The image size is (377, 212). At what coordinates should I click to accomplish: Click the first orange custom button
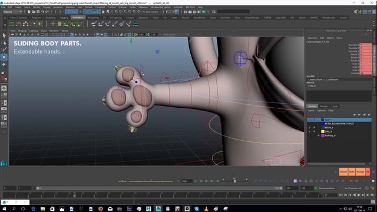(x=343, y=171)
